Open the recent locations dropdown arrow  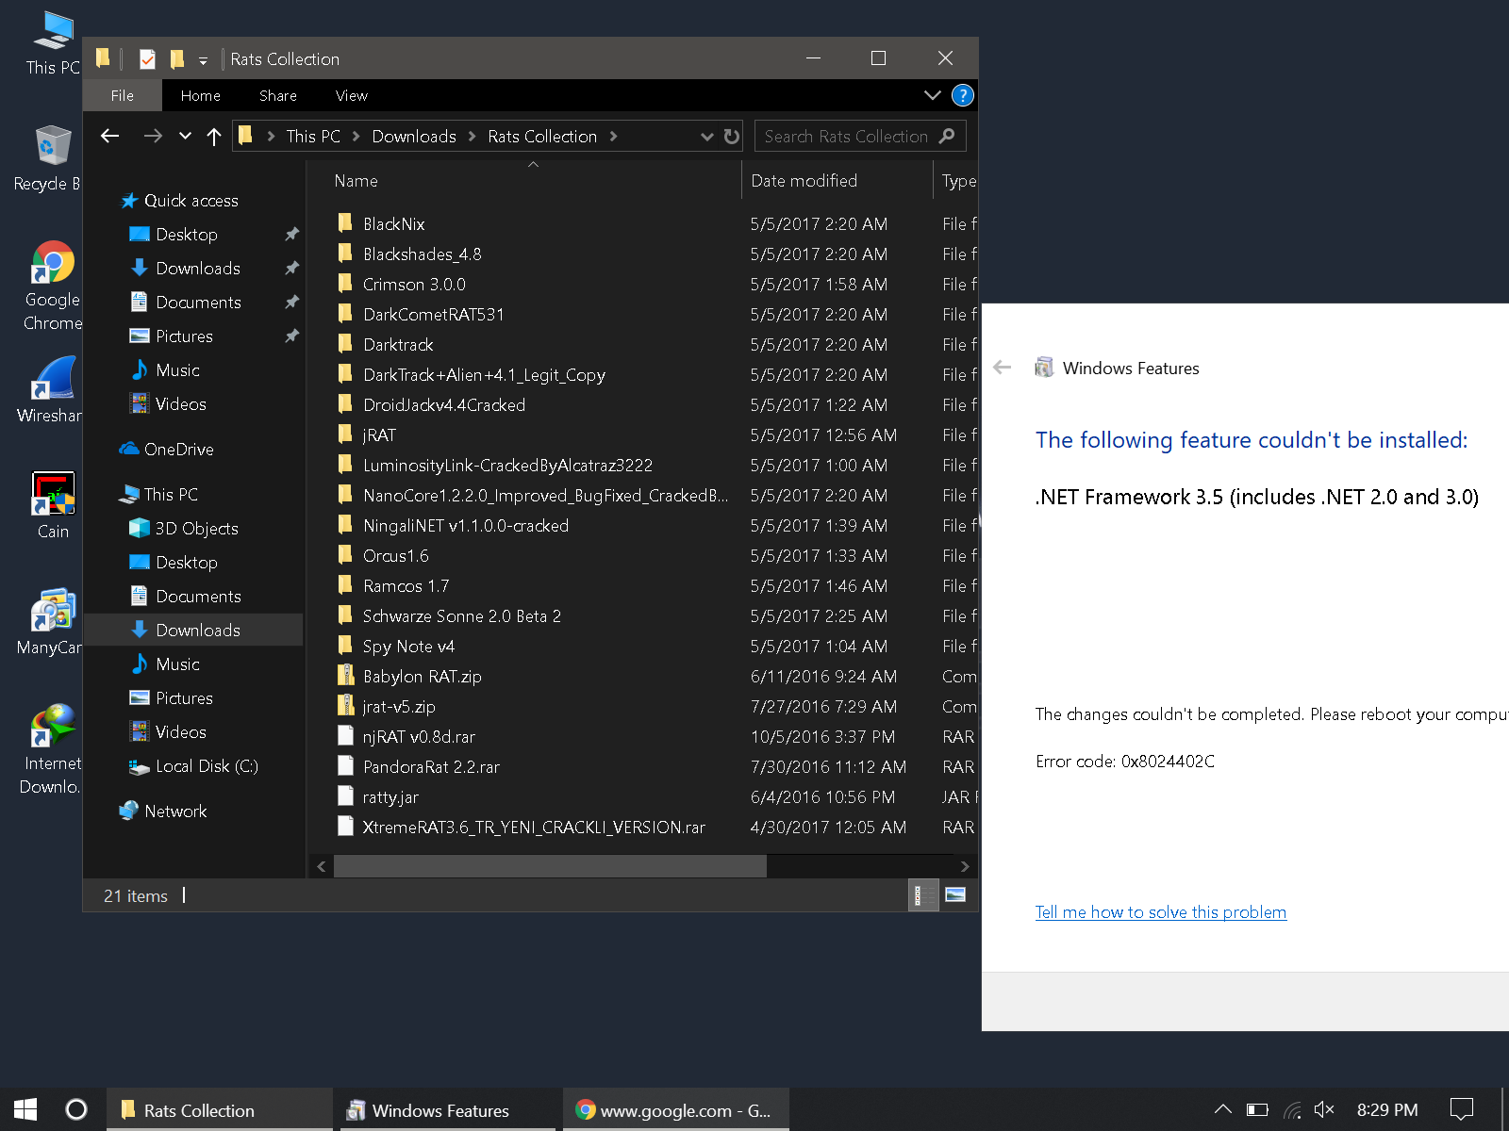185,137
